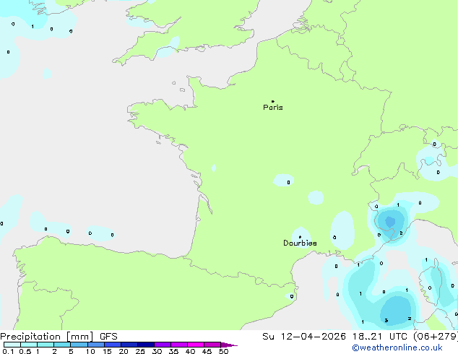Pick the 15–20 mm blue legend swatch
458x354 pixels.
coord(112,345)
